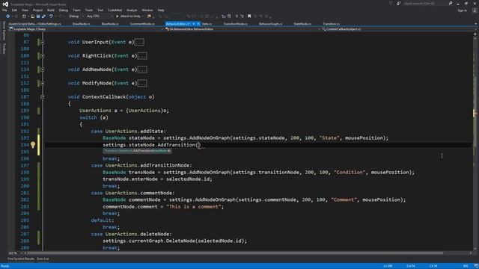Open the document tabs overflow dropdown
479x269 pixels.
click(x=476, y=24)
